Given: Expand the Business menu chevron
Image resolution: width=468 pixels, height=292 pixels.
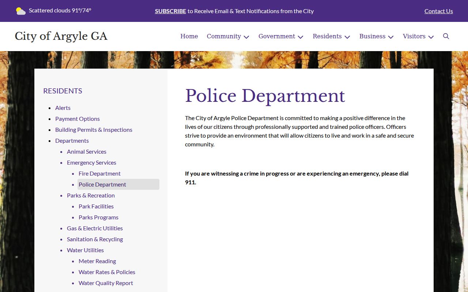Looking at the screenshot, I should [391, 37].
